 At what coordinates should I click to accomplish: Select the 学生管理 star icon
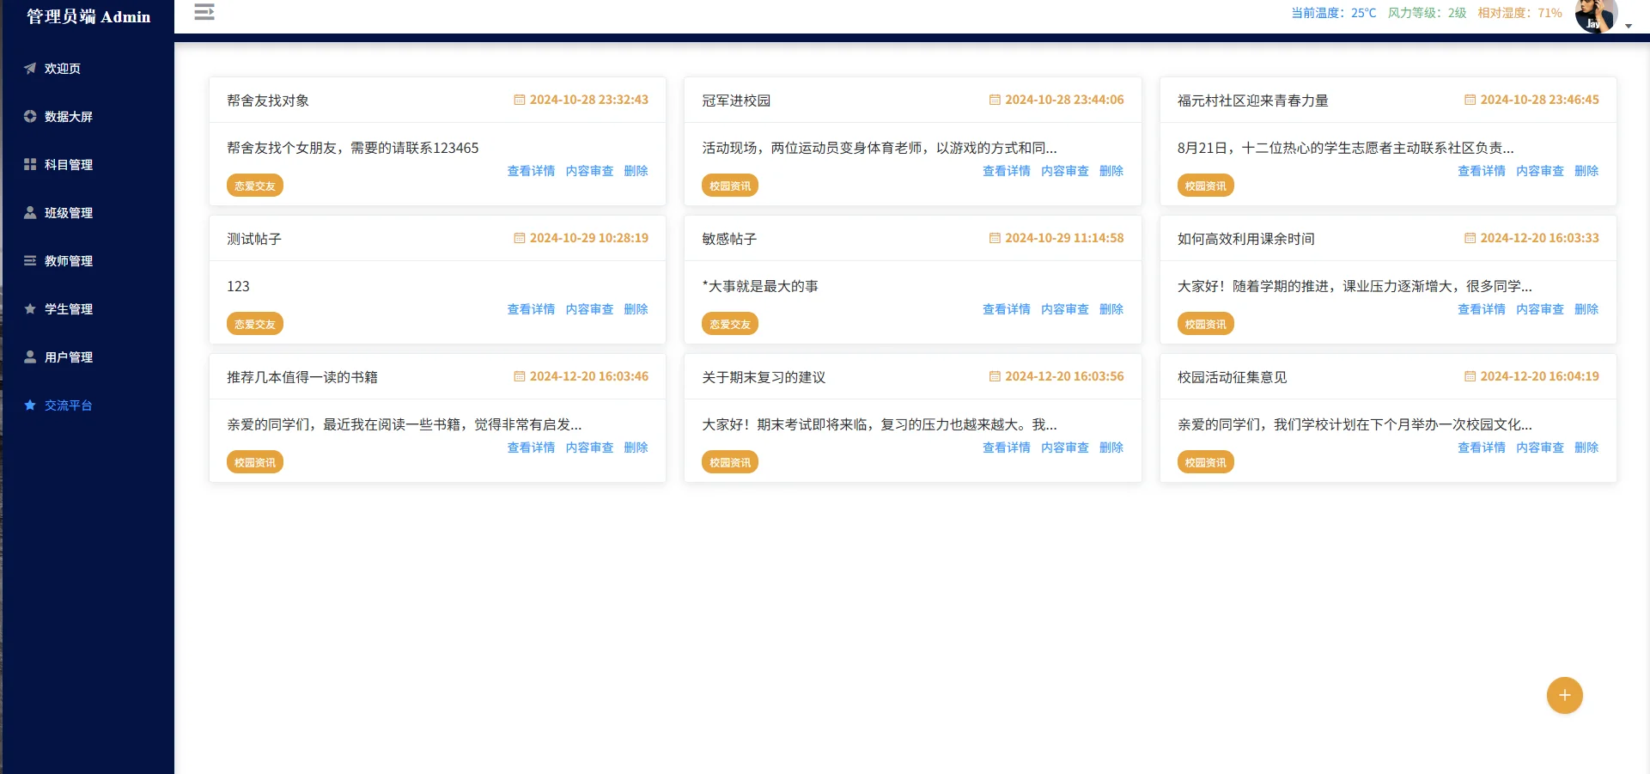29,309
